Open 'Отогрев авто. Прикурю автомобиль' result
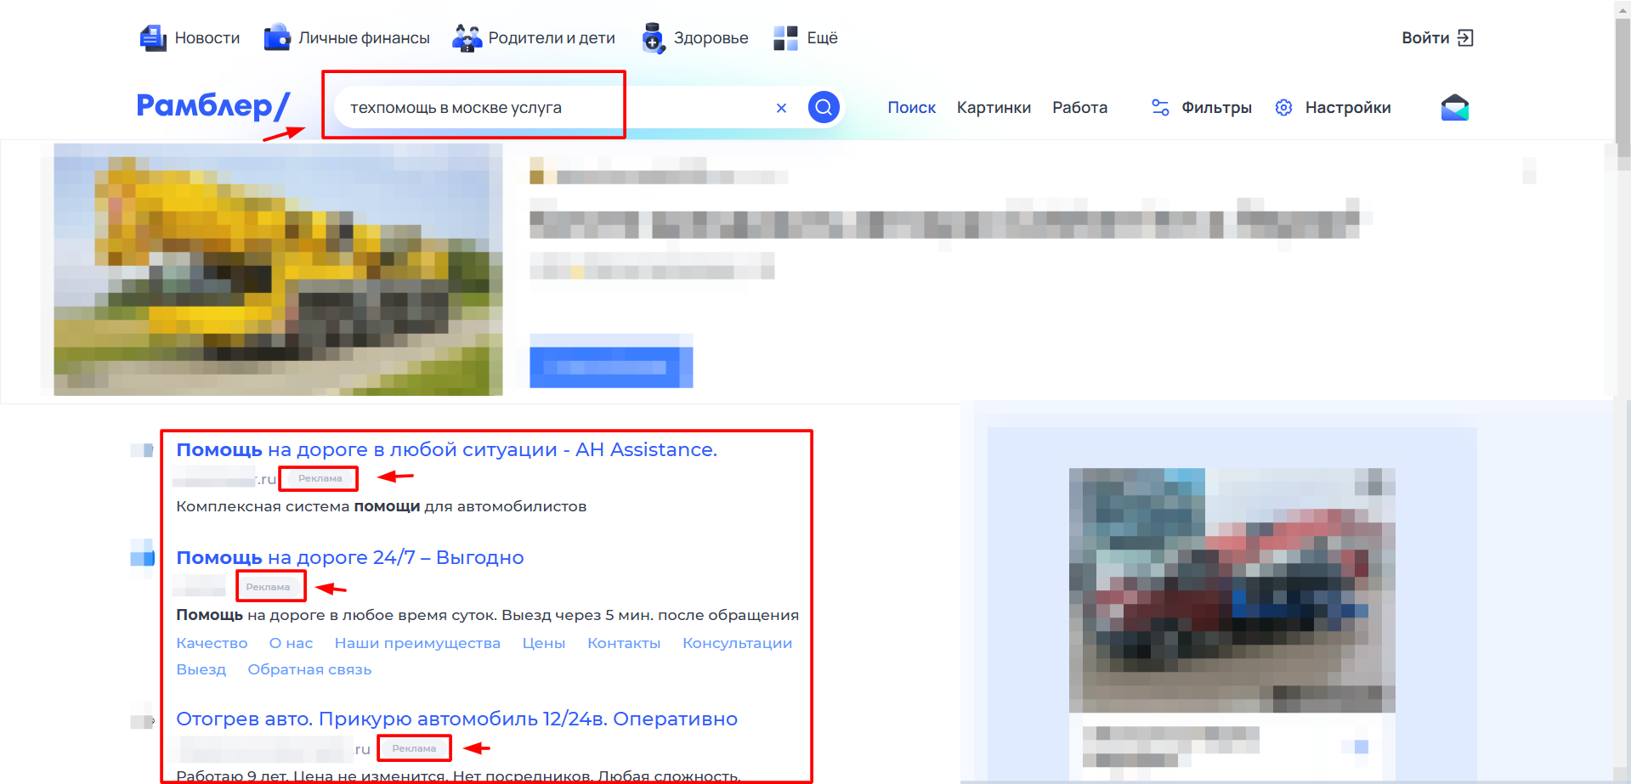The image size is (1631, 784). 456,719
